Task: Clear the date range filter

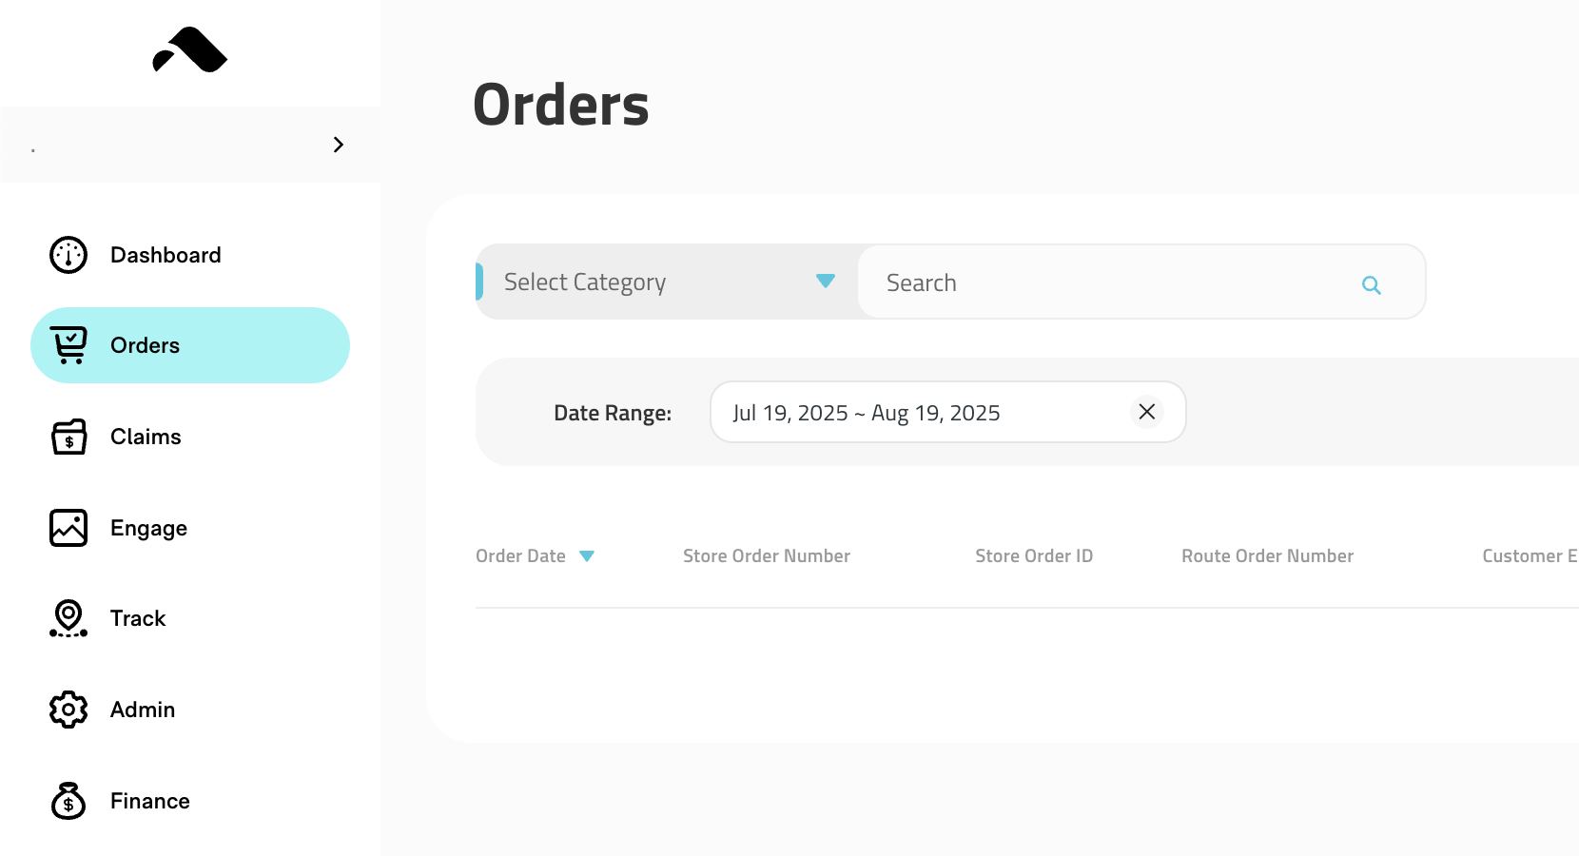Action: pyautogui.click(x=1146, y=412)
